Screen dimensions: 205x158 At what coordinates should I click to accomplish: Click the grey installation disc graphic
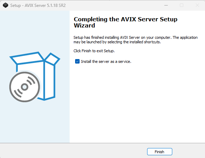click(x=24, y=87)
